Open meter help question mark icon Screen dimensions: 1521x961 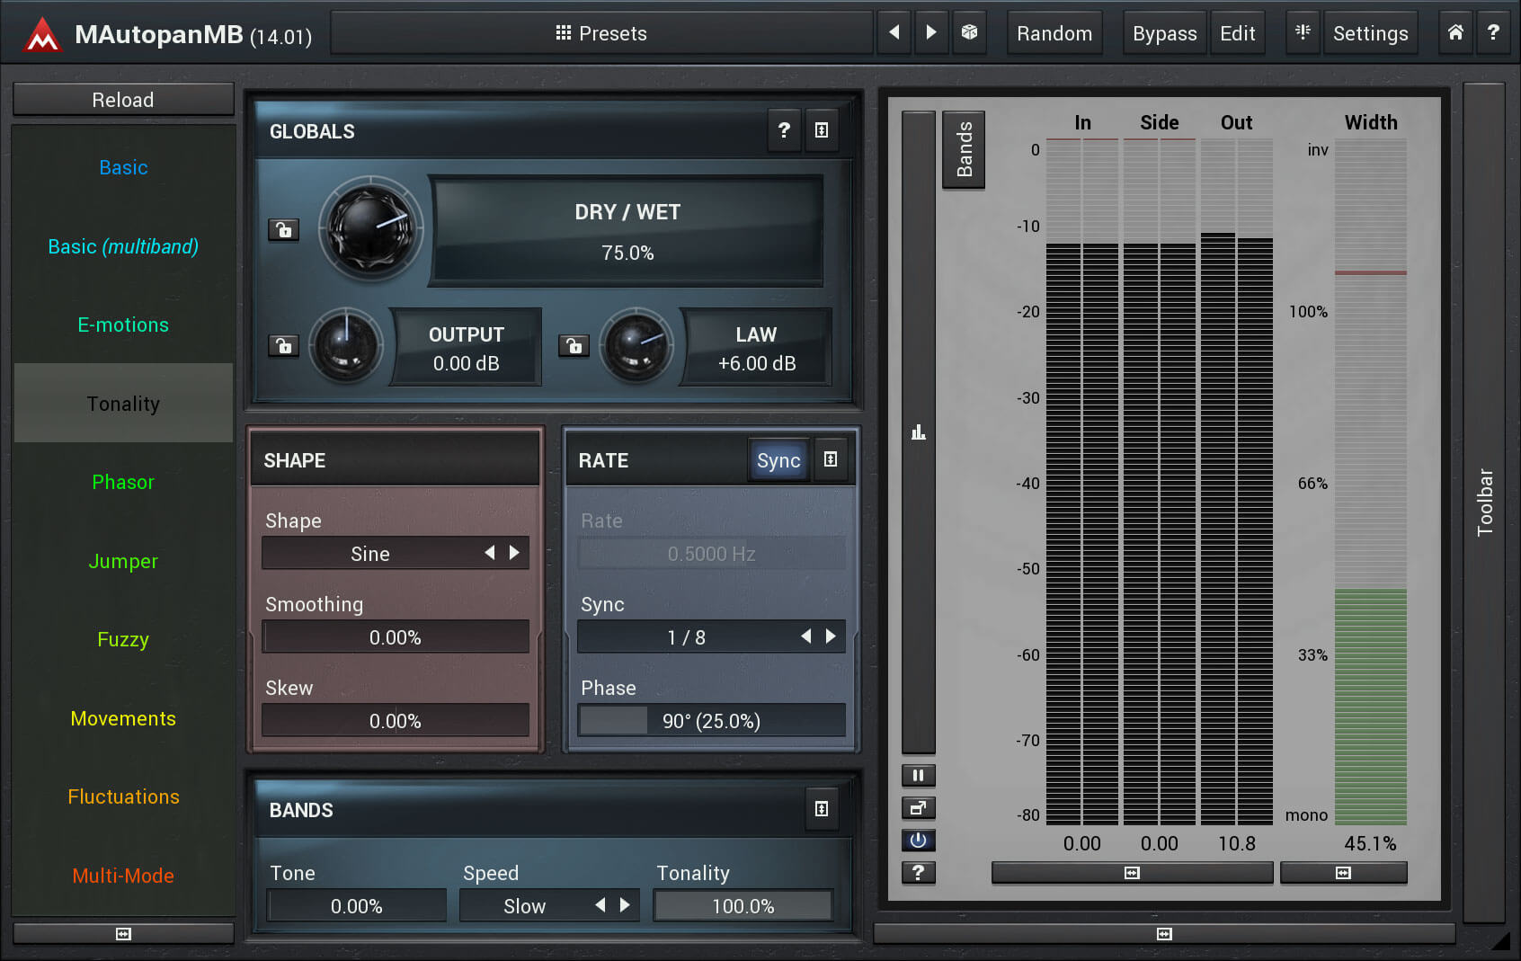pyautogui.click(x=918, y=872)
